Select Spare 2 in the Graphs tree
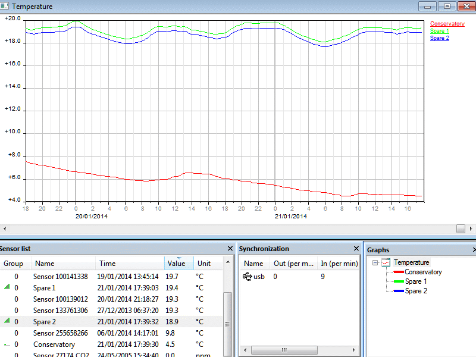This screenshot has width=476, height=357. coord(416,291)
